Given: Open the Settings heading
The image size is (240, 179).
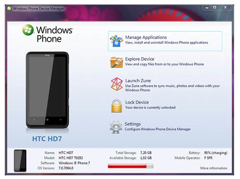Looking at the screenshot, I should pyautogui.click(x=133, y=124).
